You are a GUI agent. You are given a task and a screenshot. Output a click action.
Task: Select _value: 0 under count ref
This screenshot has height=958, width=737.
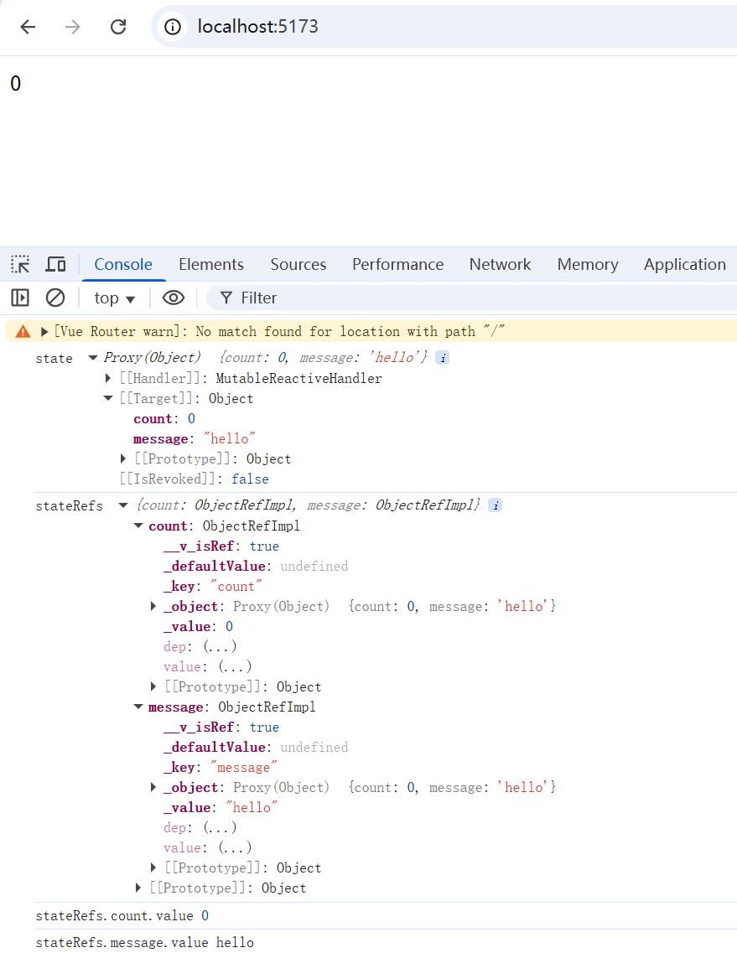click(198, 626)
